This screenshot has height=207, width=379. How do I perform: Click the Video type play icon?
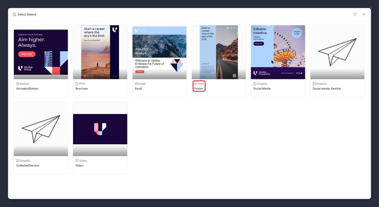point(77,161)
